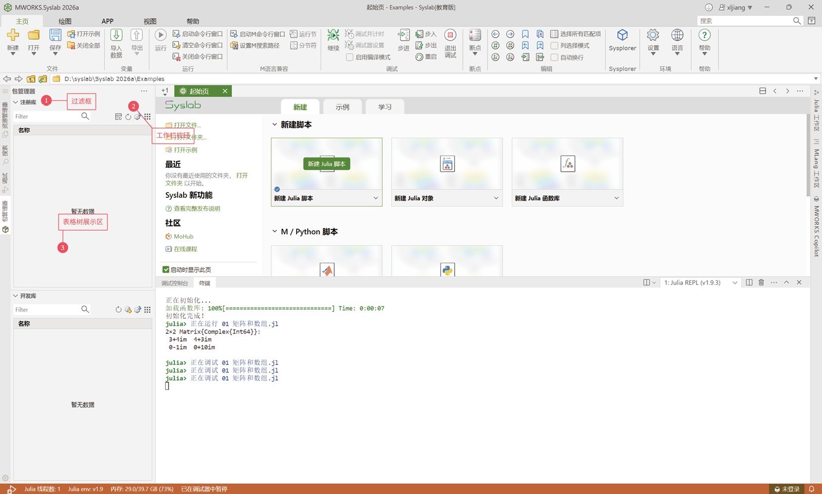This screenshot has width=822, height=494.
Task: Open dropdown on 新建 Julia 函数库 card
Action: (x=616, y=198)
